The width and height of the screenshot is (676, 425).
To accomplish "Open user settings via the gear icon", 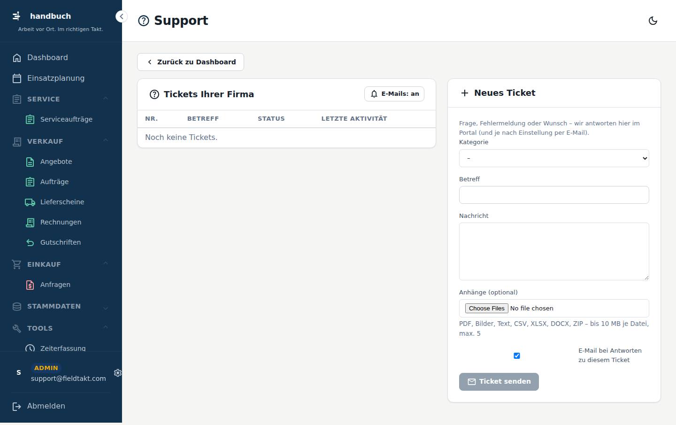I will point(118,372).
